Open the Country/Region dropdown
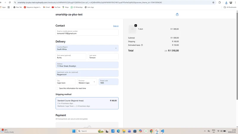The width and height of the screenshot is (238, 134). pos(87,48)
